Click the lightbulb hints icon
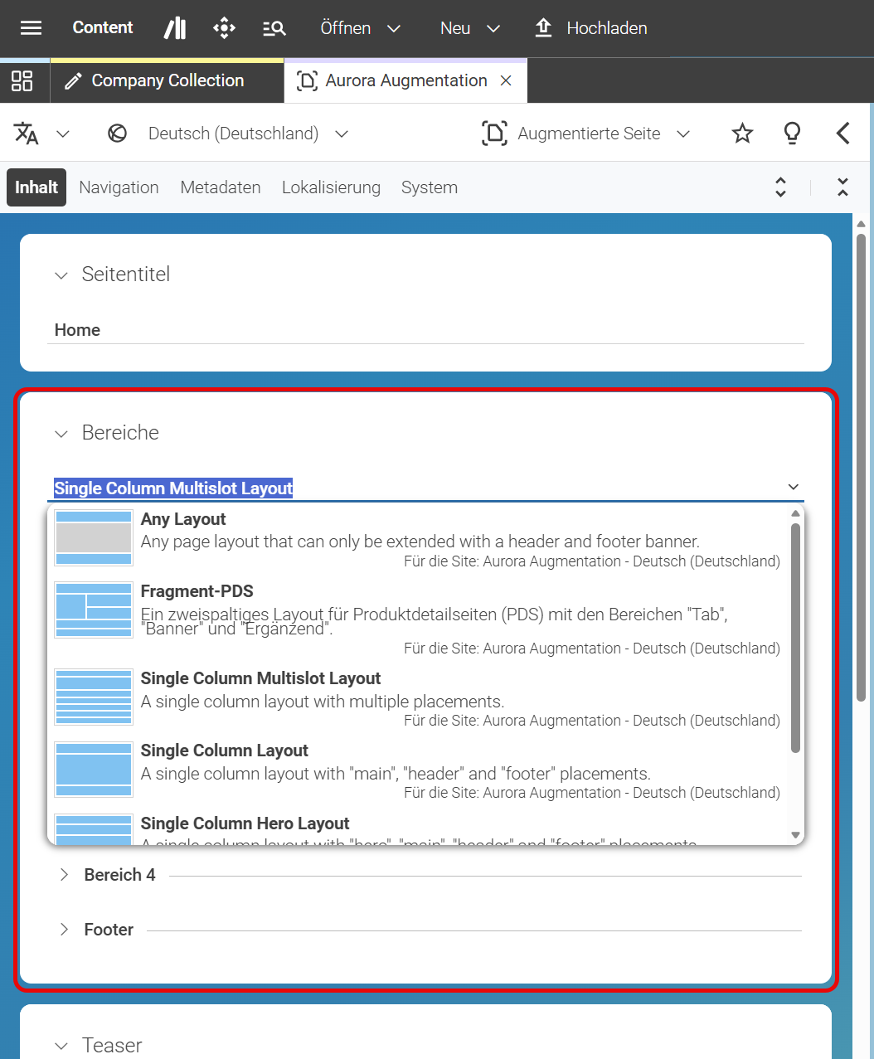The height and width of the screenshot is (1059, 874). click(x=792, y=133)
